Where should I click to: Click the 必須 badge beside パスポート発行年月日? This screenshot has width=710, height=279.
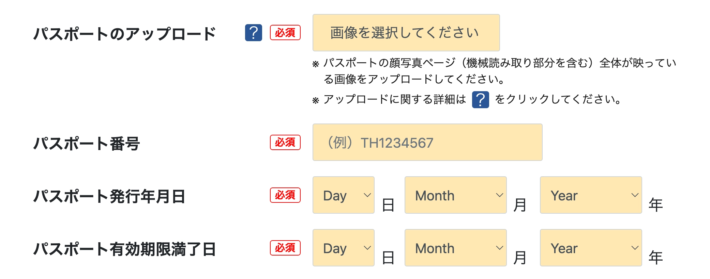click(285, 195)
